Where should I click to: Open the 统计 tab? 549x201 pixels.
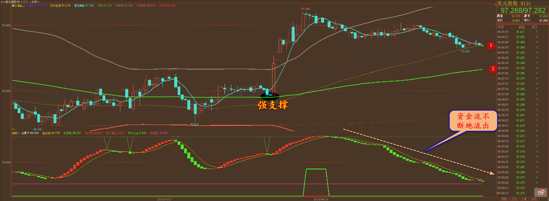pos(534,199)
